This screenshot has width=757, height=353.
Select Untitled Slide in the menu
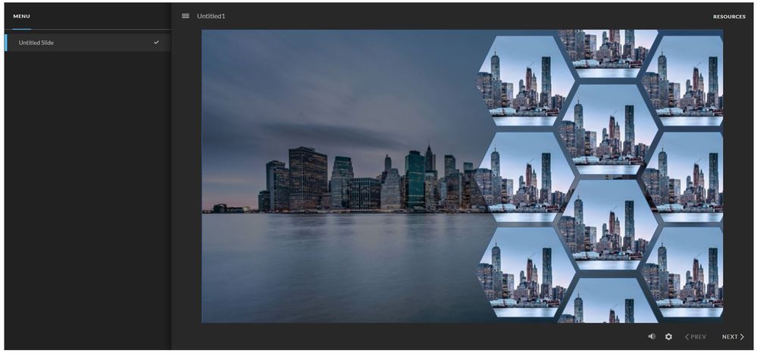(x=87, y=42)
